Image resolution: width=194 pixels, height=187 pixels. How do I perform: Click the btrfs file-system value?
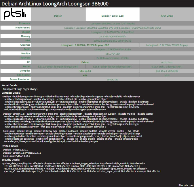[x=167, y=75]
